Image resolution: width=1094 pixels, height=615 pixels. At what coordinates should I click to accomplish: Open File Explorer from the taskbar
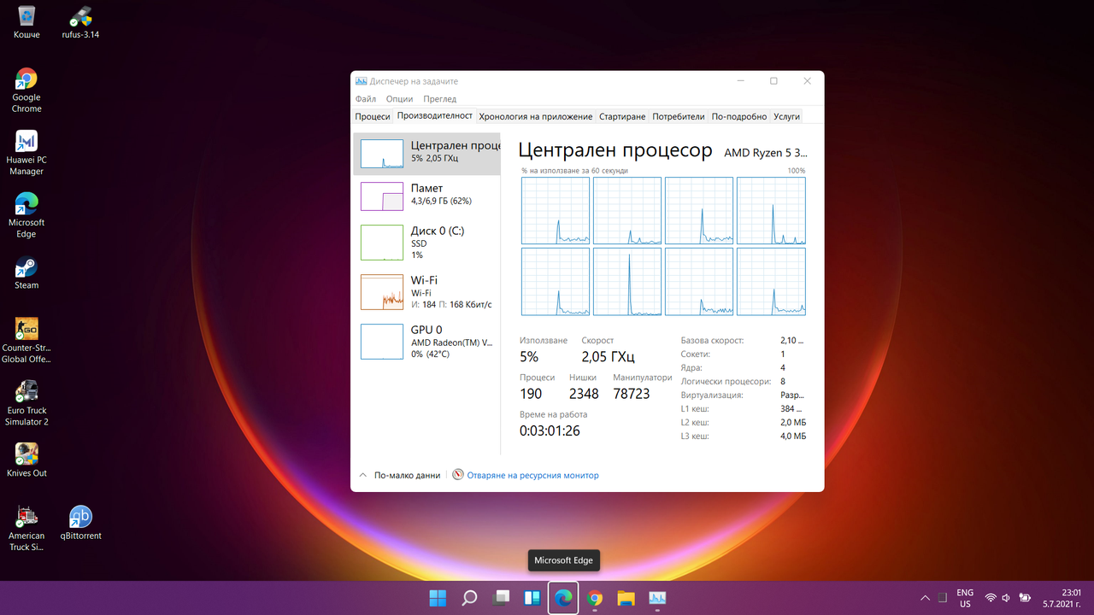(x=626, y=598)
